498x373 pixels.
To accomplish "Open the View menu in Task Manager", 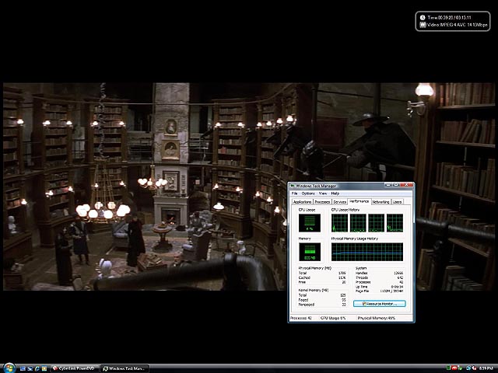I will coord(323,193).
